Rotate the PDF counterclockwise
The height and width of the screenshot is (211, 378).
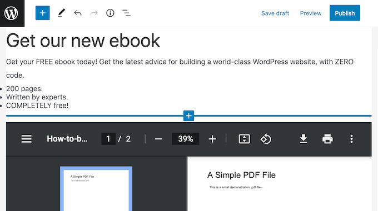click(266, 139)
